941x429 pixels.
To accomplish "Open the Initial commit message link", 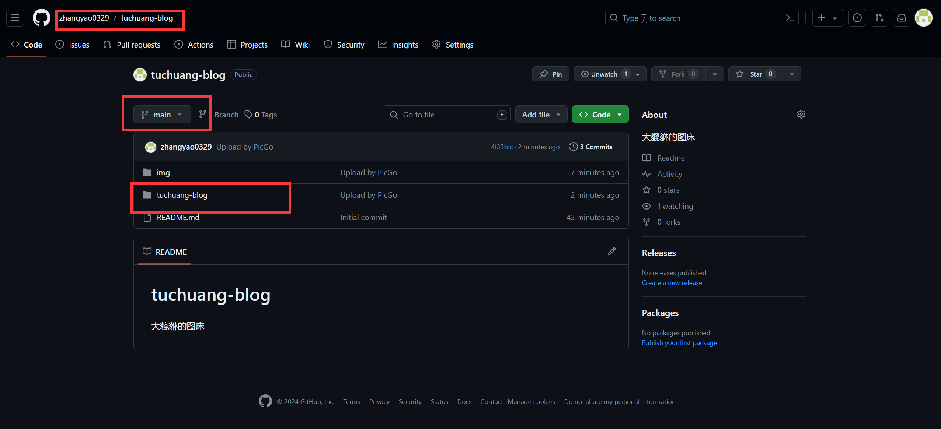I will 363,217.
